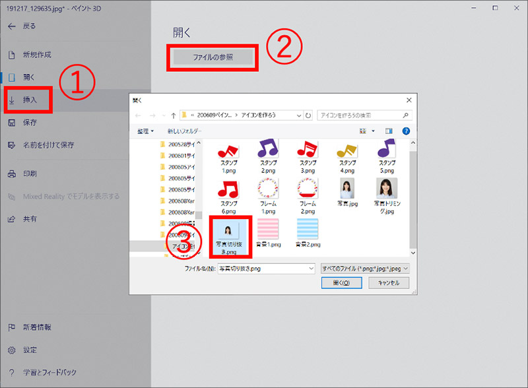The width and height of the screenshot is (528, 388).
Task: Toggle the preview pane icon
Action: 389,131
